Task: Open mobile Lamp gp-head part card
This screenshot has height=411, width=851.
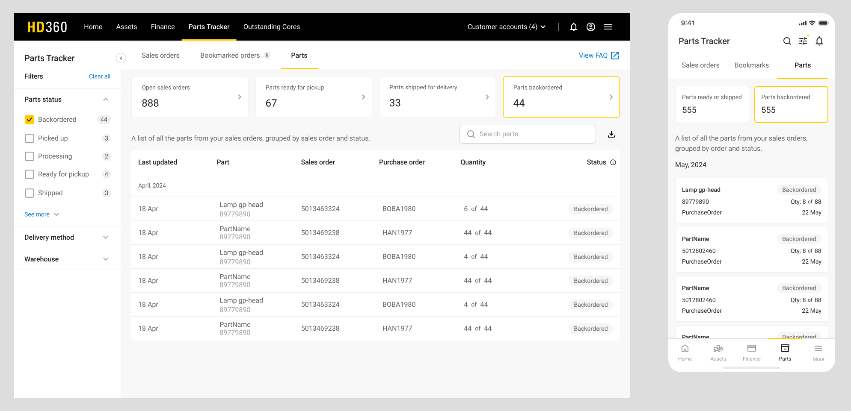Action: pos(752,201)
